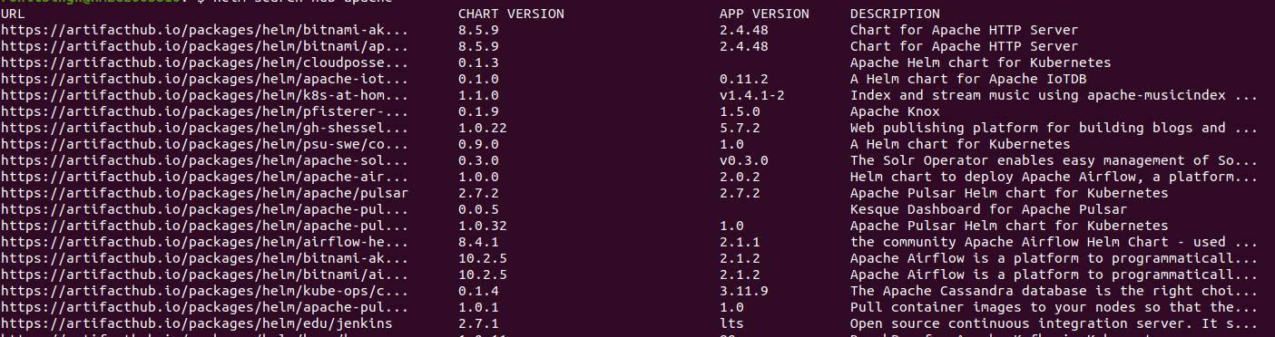
Task: Select URL ending in helm/apache-iot...
Action: coord(204,79)
